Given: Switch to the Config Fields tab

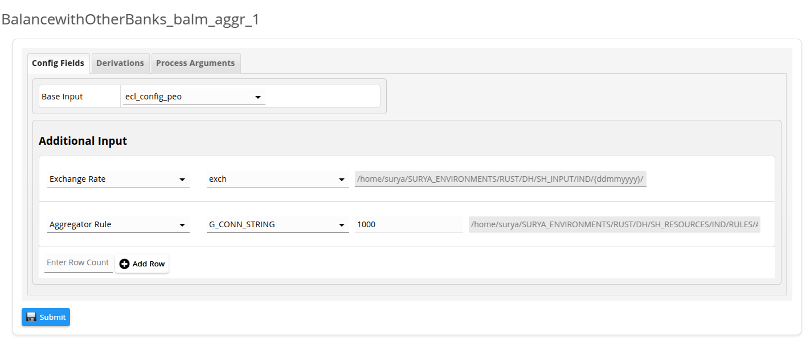Looking at the screenshot, I should [x=58, y=63].
